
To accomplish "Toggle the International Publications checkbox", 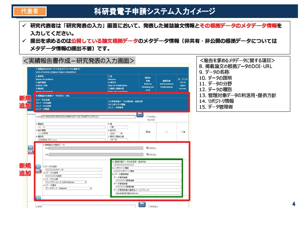I will pos(167,132).
